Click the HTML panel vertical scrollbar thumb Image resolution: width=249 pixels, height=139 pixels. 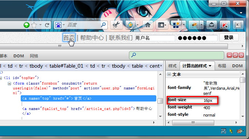click(x=160, y=101)
